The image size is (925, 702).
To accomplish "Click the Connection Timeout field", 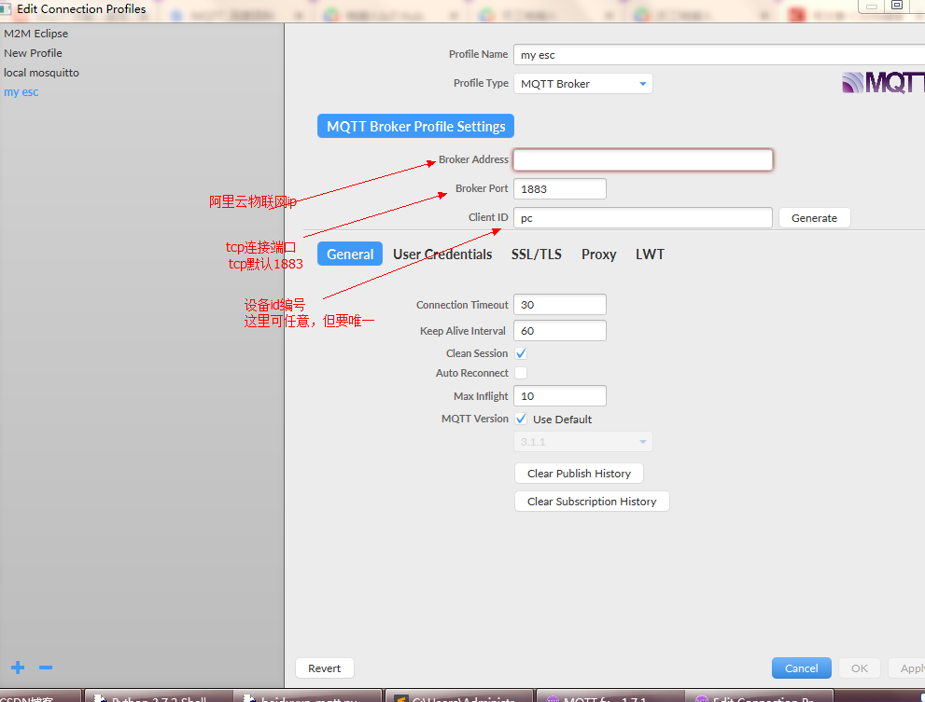I will point(560,305).
